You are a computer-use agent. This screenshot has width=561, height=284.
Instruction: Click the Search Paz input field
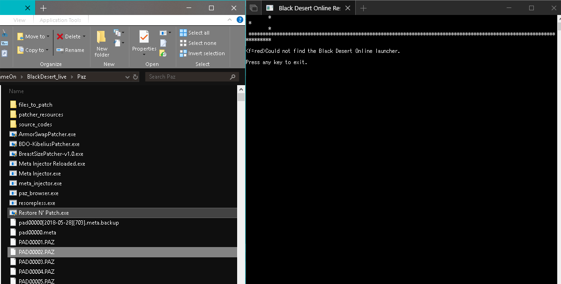[188, 77]
